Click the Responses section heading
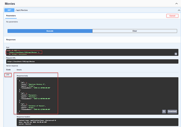The height and width of the screenshot is (127, 181). coord(11,40)
